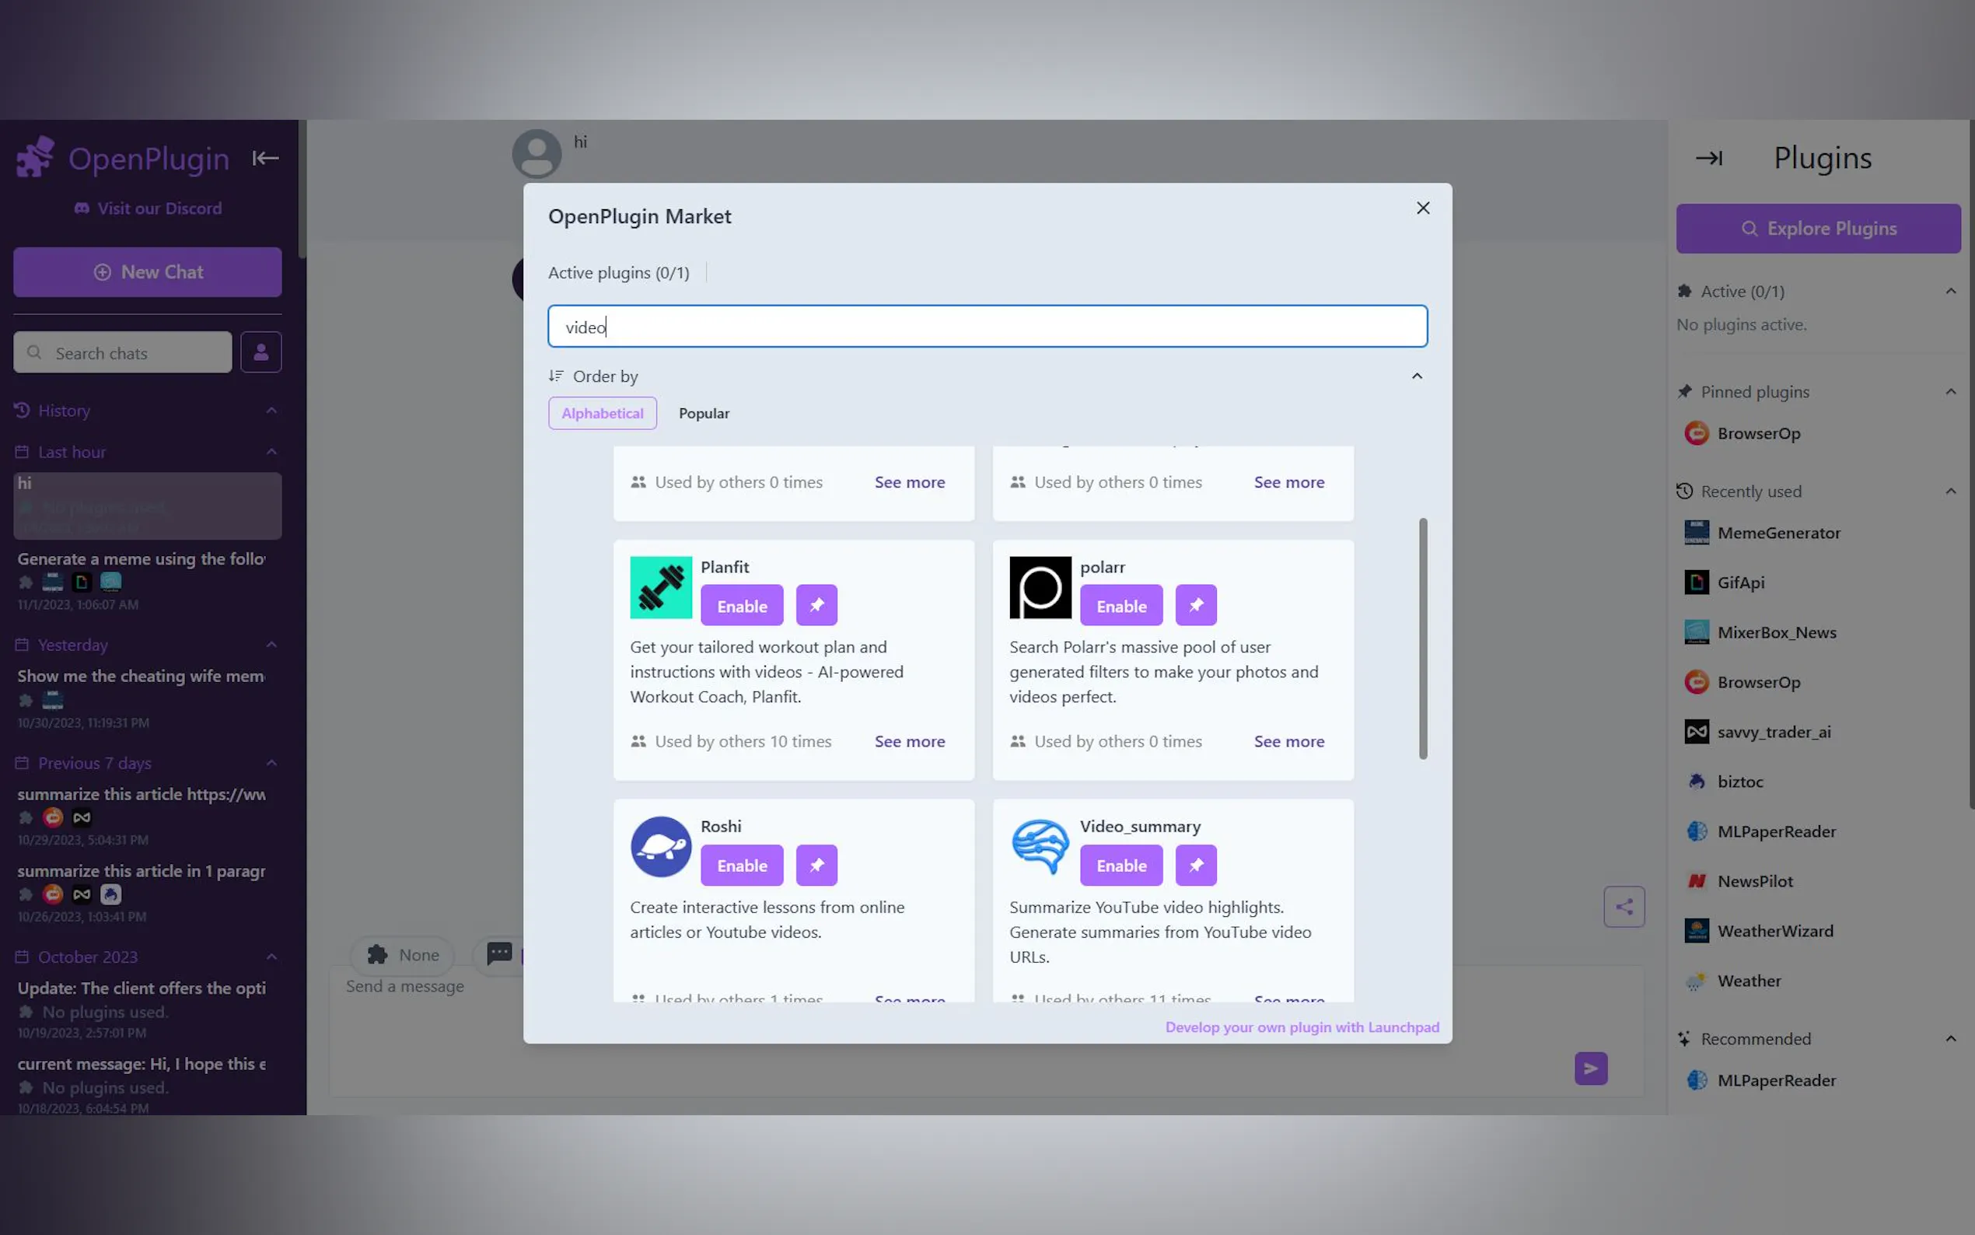Open Develop your own plugin with Launchpad
The image size is (1975, 1235).
tap(1302, 1027)
